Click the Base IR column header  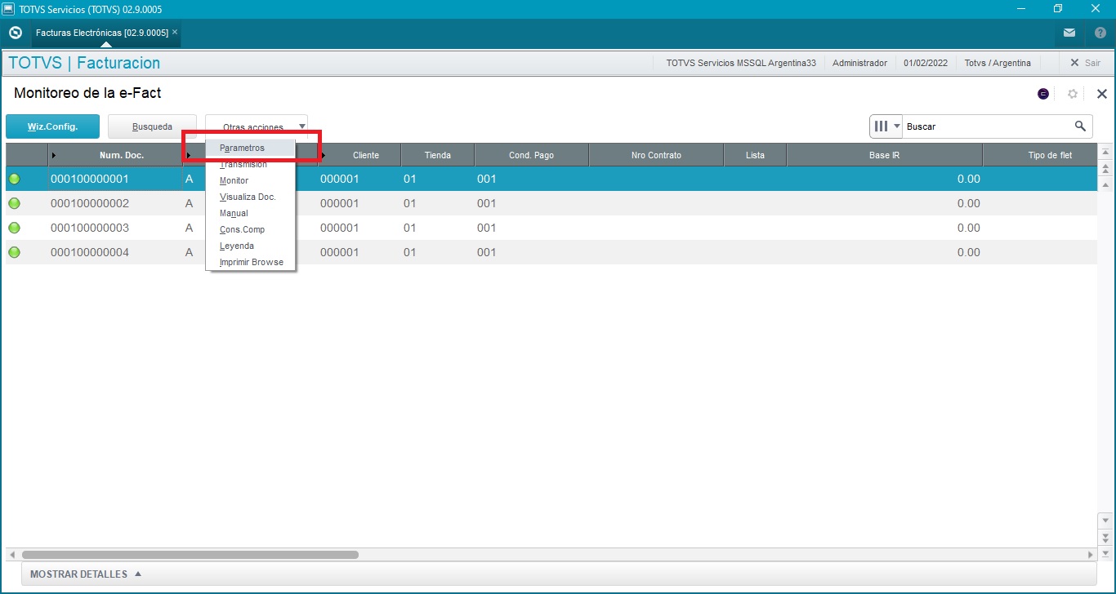884,155
